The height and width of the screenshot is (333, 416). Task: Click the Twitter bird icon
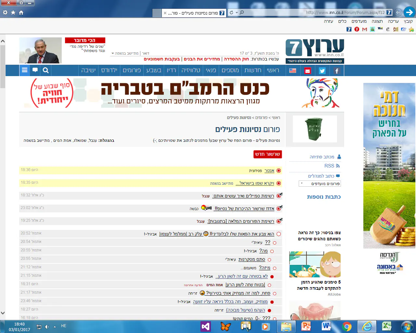click(322, 71)
